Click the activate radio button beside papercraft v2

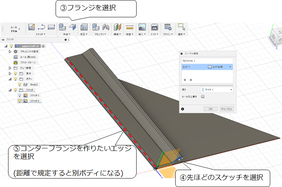(43, 46)
